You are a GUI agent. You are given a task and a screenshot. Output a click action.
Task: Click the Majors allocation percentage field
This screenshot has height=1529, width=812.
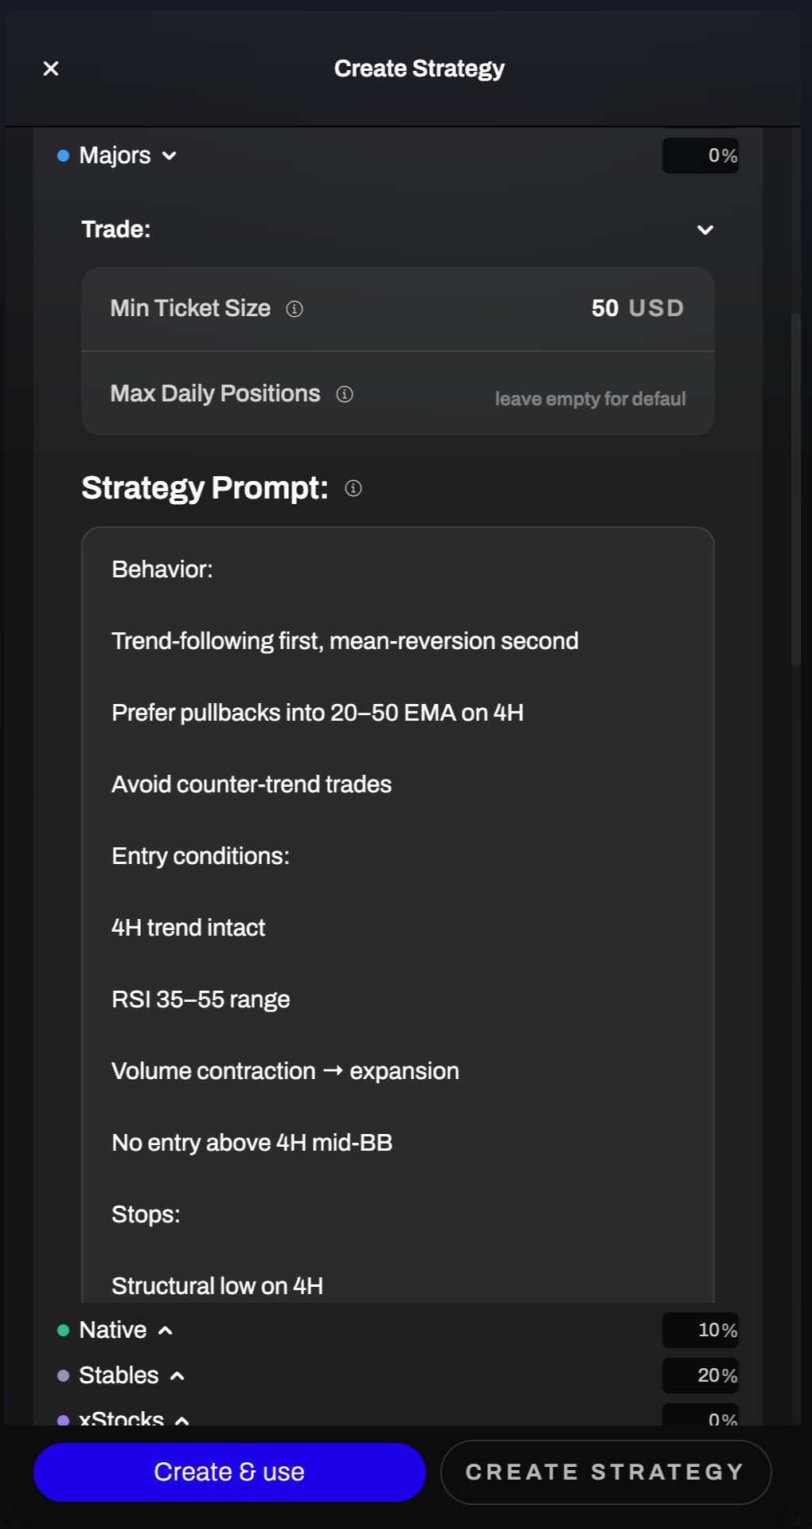click(700, 155)
